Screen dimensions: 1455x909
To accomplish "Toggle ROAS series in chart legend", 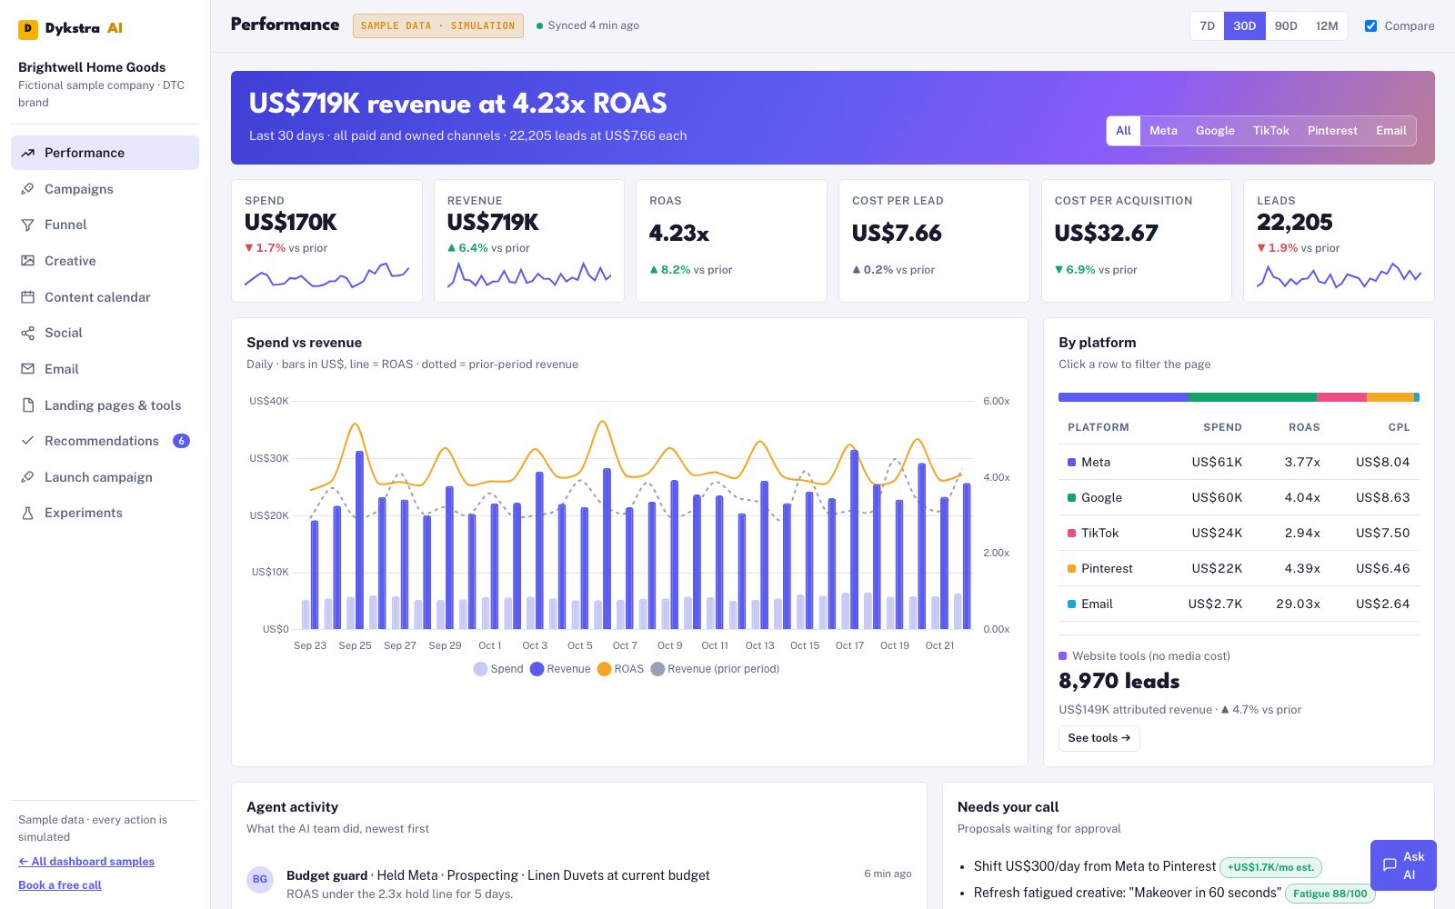I will click(620, 669).
